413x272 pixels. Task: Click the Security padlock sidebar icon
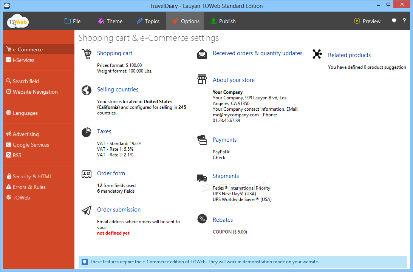point(9,176)
